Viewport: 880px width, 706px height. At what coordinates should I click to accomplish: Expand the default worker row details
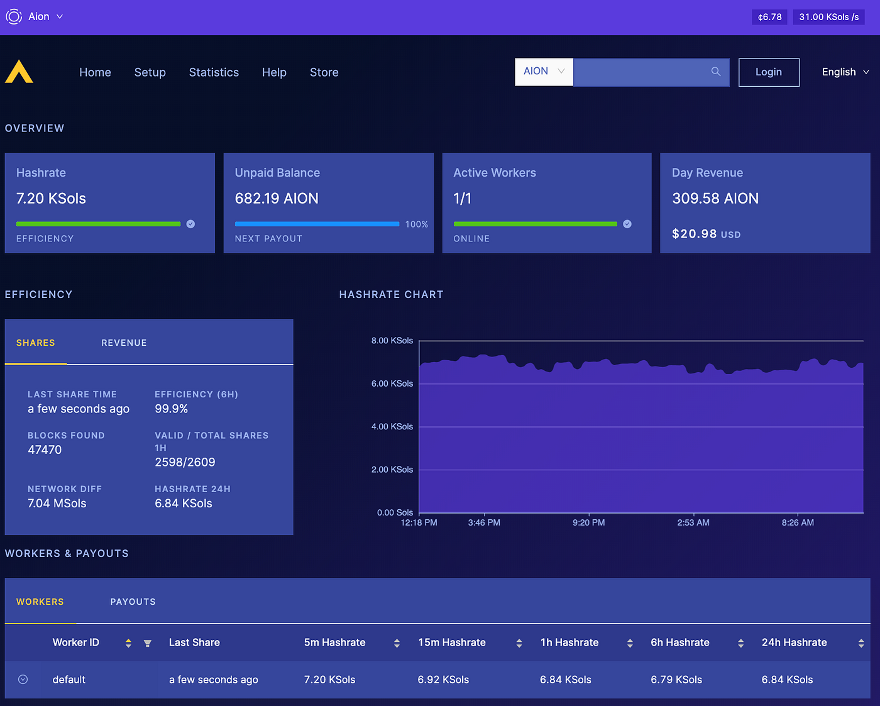click(23, 680)
